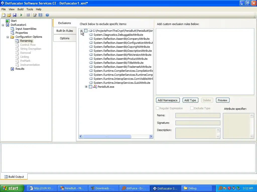Open the File menu
257x192 pixels.
[x=4, y=9]
